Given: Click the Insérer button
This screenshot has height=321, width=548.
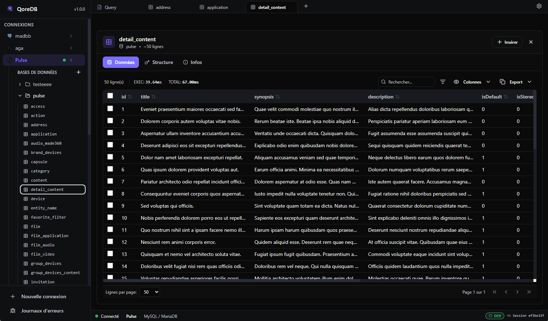Looking at the screenshot, I should pos(507,42).
